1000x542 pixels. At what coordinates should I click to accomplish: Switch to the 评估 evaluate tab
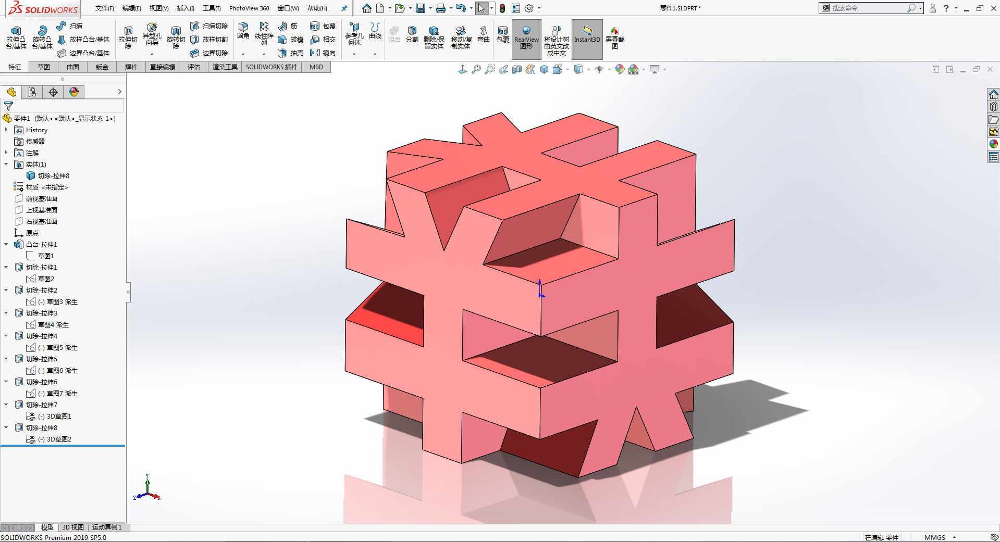(x=194, y=67)
